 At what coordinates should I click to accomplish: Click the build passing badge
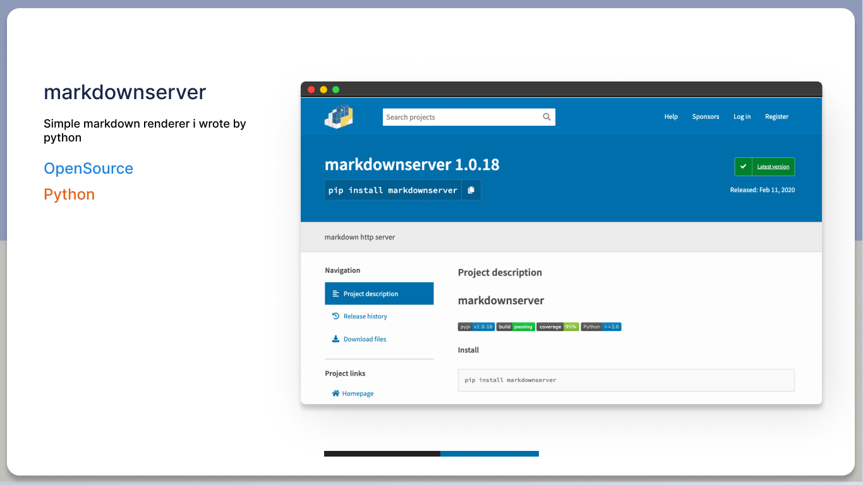click(516, 326)
